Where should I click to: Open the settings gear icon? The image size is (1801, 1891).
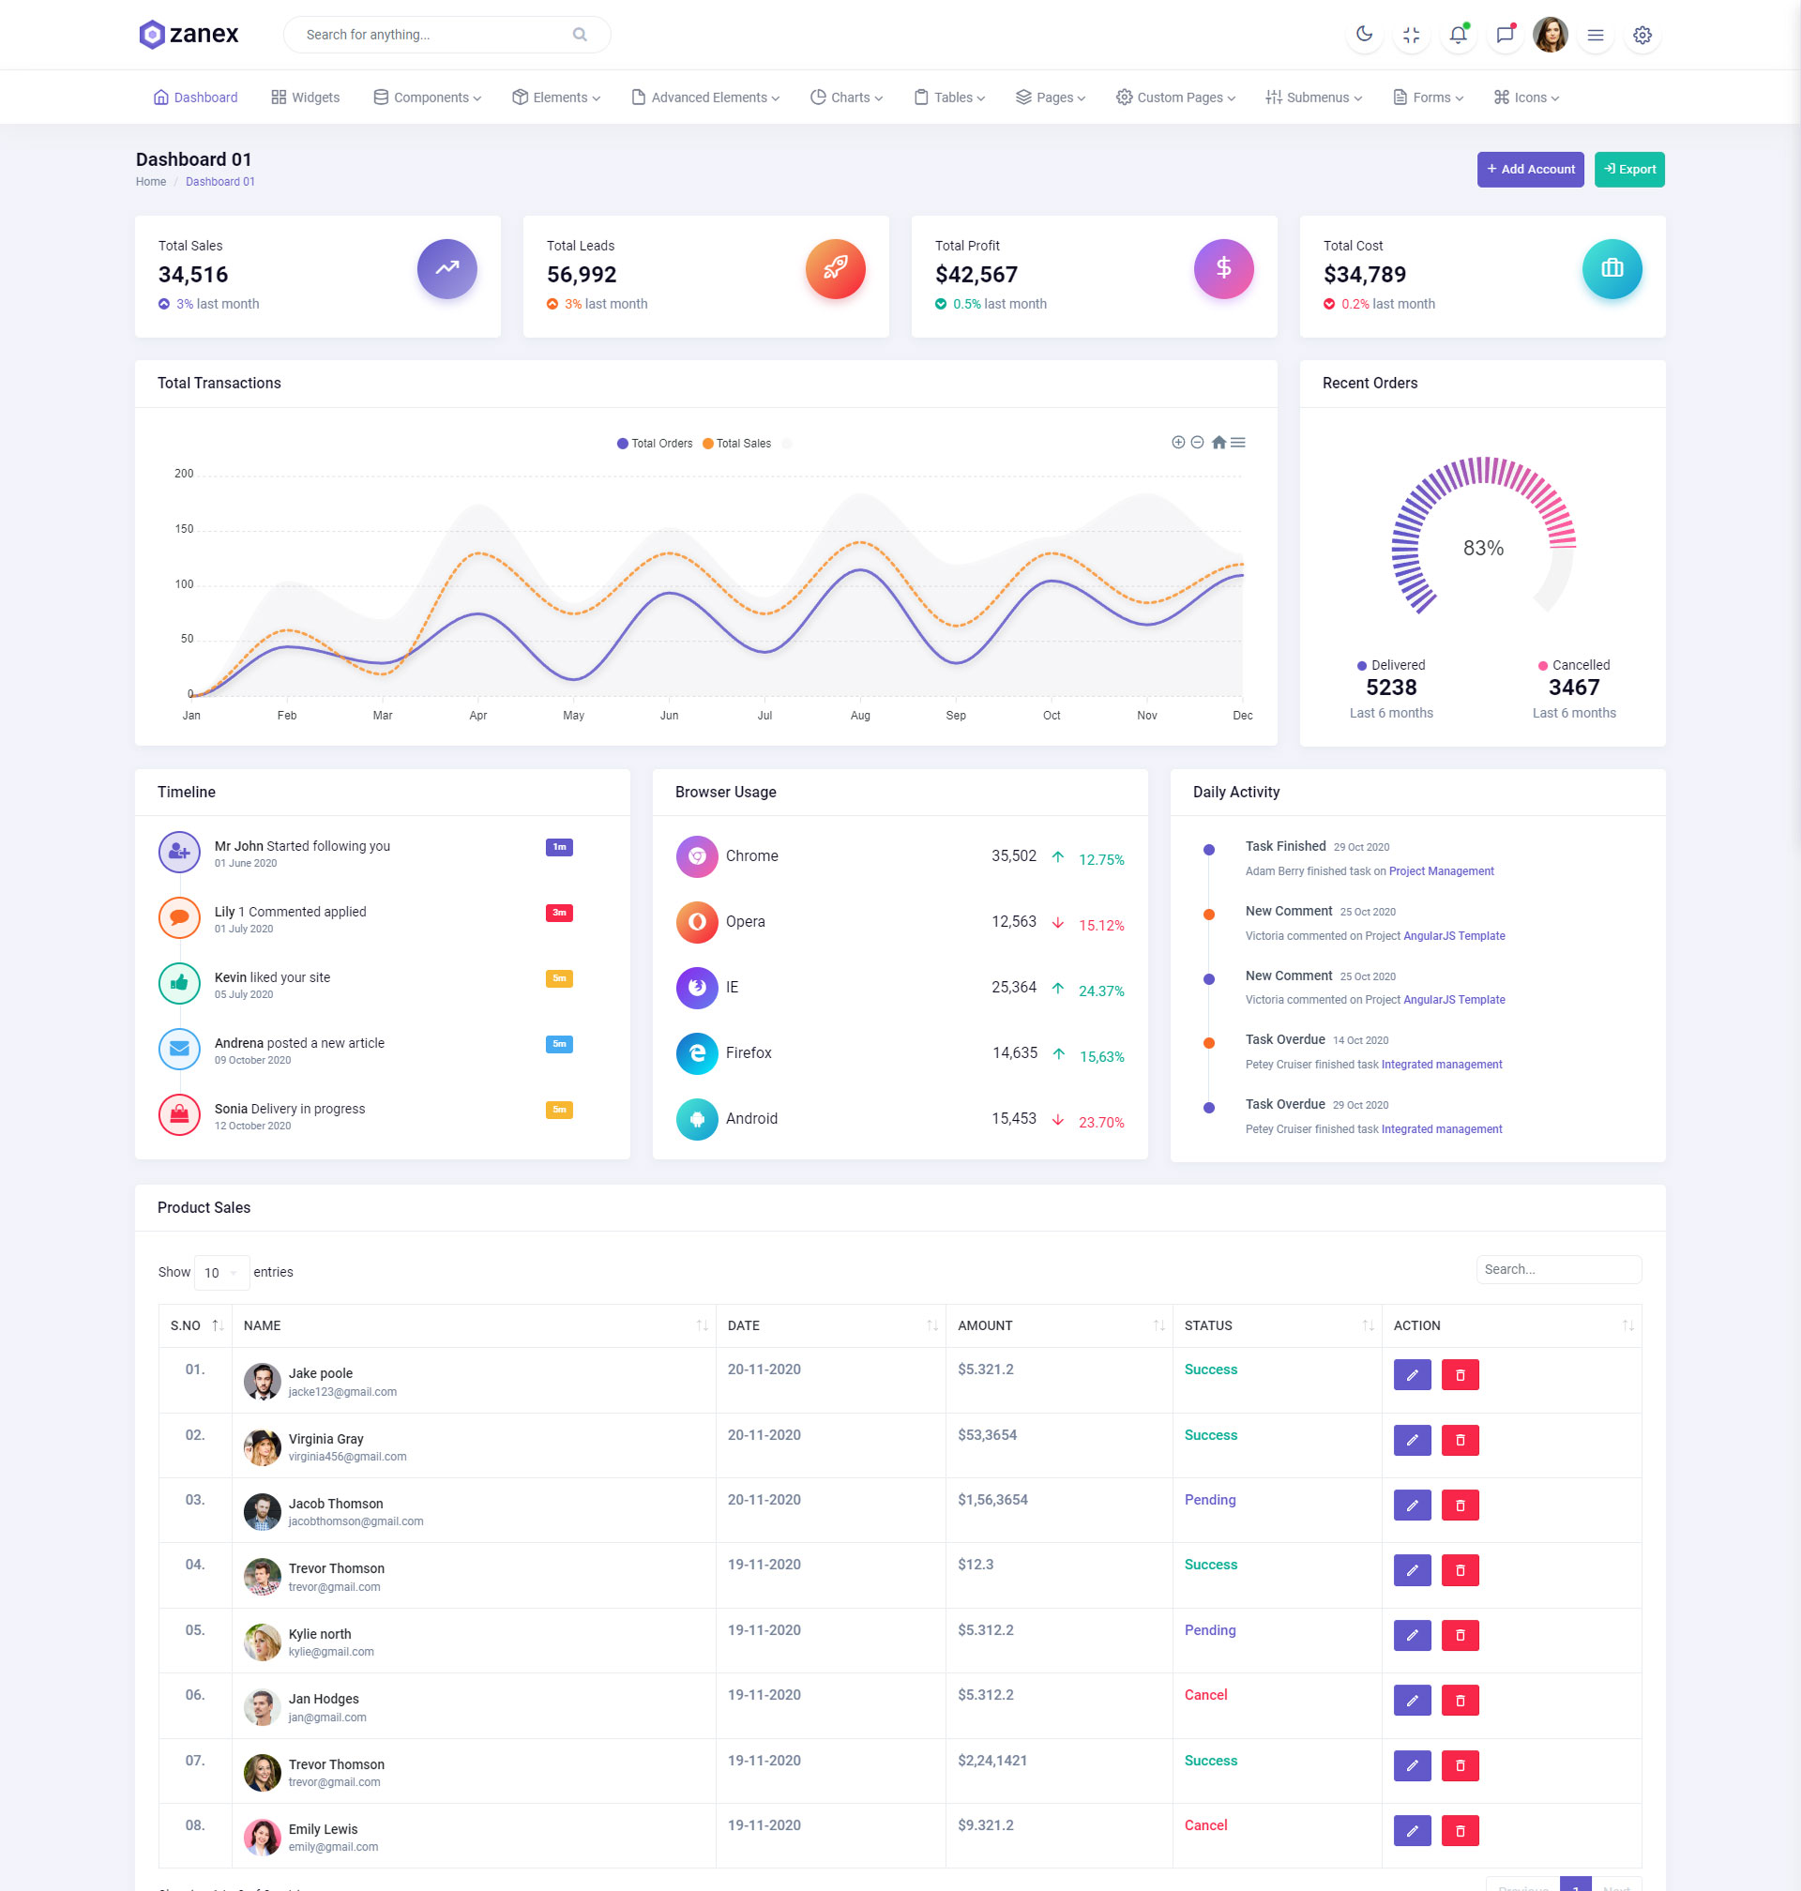point(1642,35)
